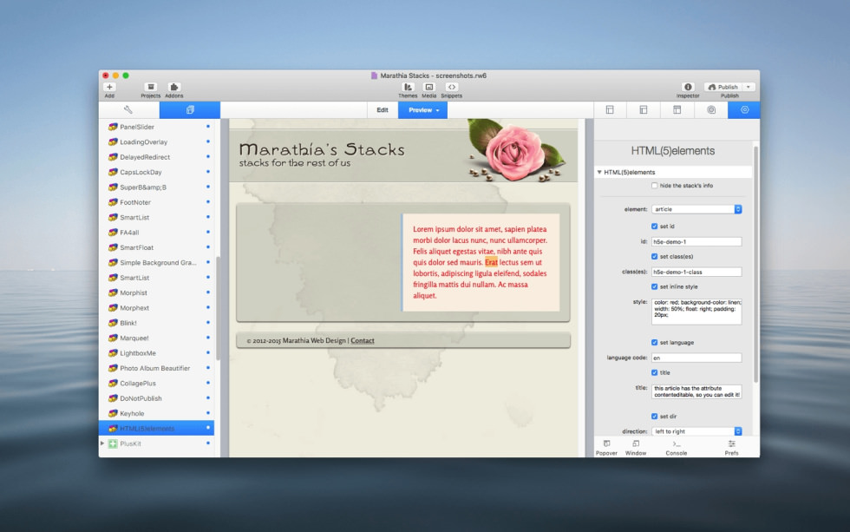Click the Contact link in footer
This screenshot has height=532, width=850.
coord(363,340)
